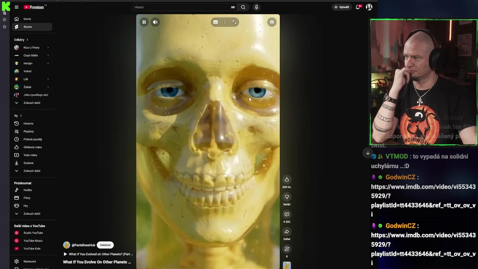Image resolution: width=478 pixels, height=269 pixels.
Task: Open Hudba in Prozkoumat
Action: pos(32,190)
